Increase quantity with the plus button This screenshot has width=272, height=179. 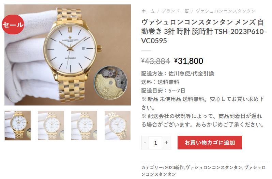167,143
